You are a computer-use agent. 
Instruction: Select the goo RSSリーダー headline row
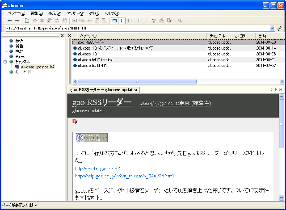pos(179,42)
